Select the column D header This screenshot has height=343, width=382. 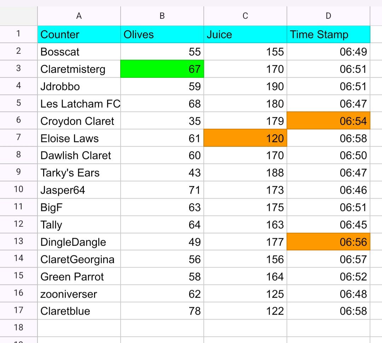[x=328, y=16]
